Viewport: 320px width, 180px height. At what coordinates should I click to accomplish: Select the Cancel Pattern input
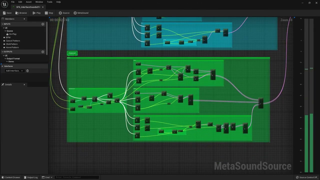pyautogui.click(x=13, y=41)
